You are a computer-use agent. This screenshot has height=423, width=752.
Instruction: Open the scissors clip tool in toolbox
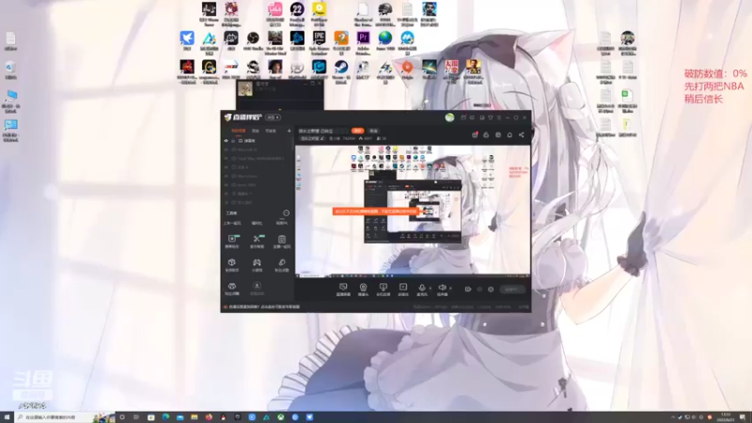pyautogui.click(x=257, y=242)
